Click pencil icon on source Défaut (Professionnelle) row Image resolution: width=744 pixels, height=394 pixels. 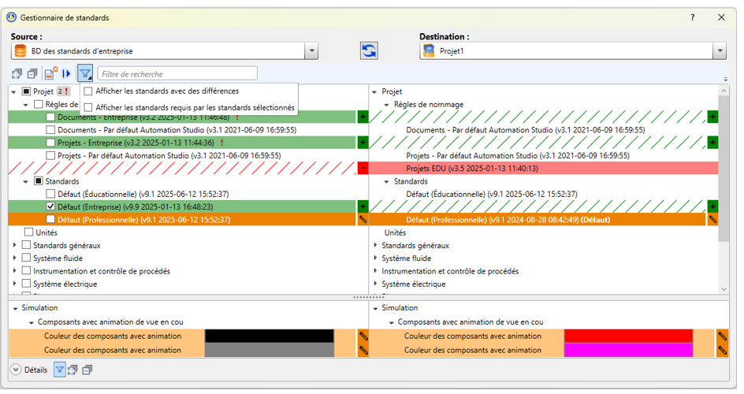tap(363, 219)
